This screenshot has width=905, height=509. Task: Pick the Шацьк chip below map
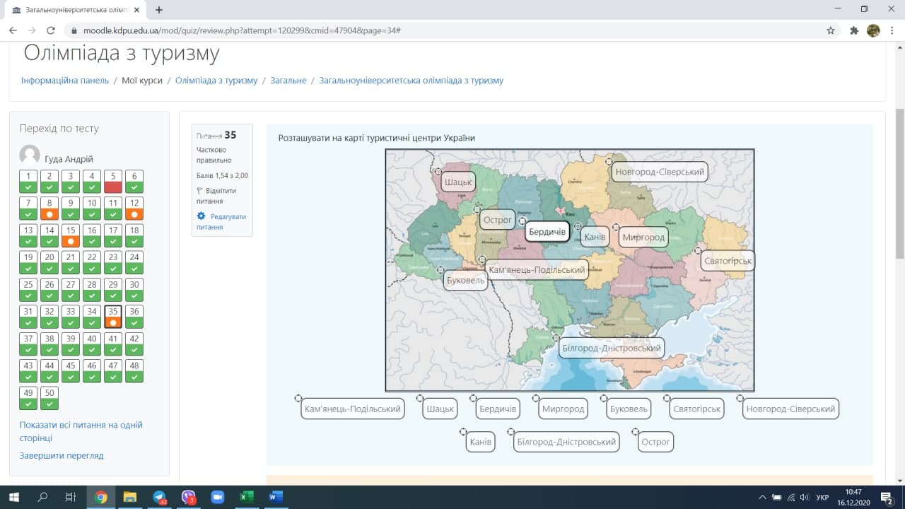[440, 409]
